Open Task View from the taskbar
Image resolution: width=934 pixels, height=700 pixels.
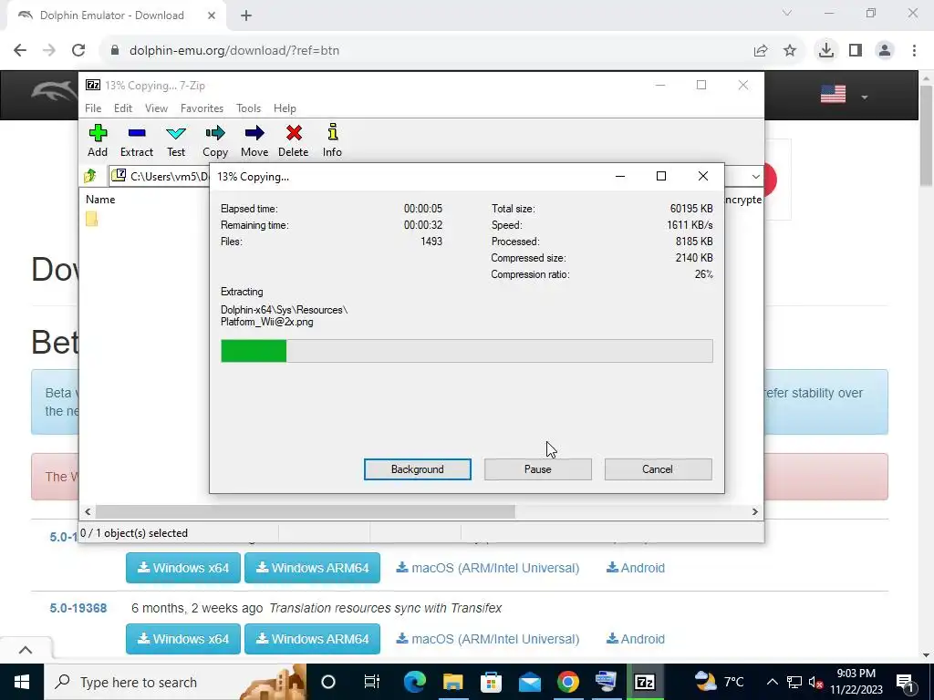pos(372,682)
